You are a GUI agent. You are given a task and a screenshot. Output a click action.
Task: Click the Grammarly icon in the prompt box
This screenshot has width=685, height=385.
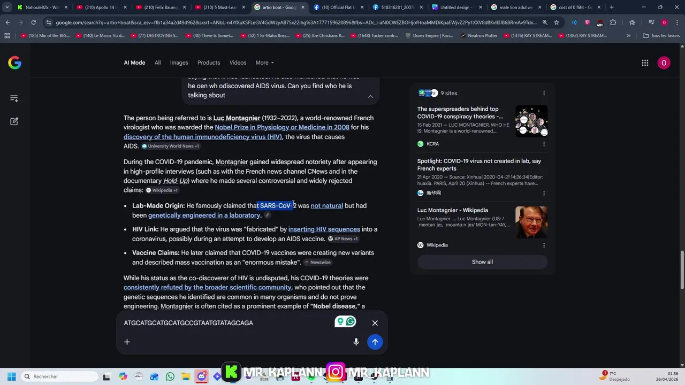351,321
